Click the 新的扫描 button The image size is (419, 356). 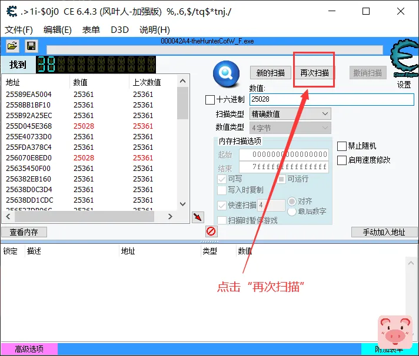tap(271, 72)
